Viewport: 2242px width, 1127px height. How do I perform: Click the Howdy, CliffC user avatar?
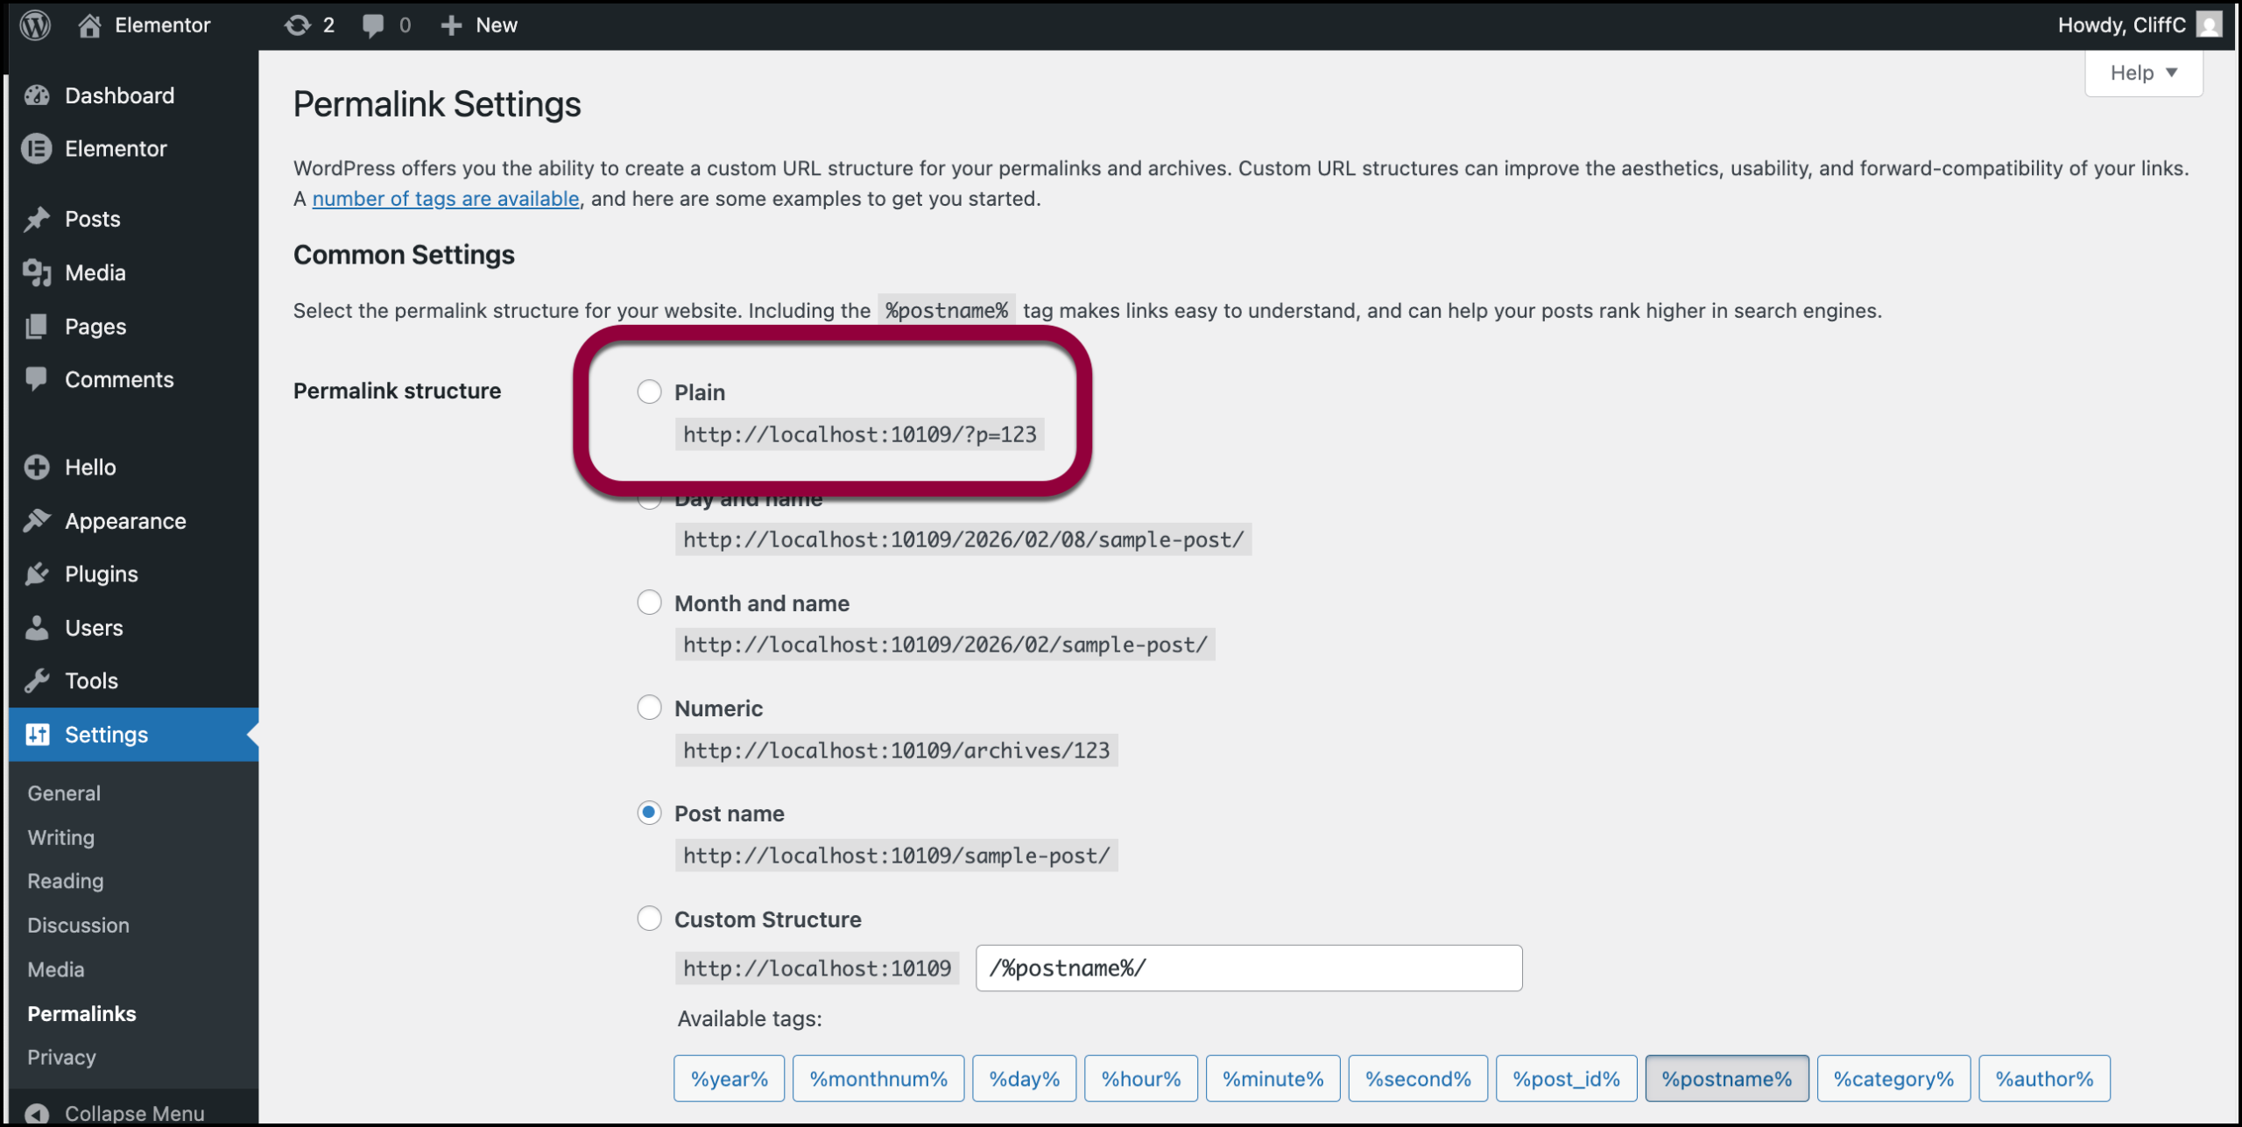2209,25
